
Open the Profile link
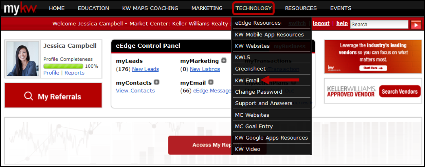[51, 73]
